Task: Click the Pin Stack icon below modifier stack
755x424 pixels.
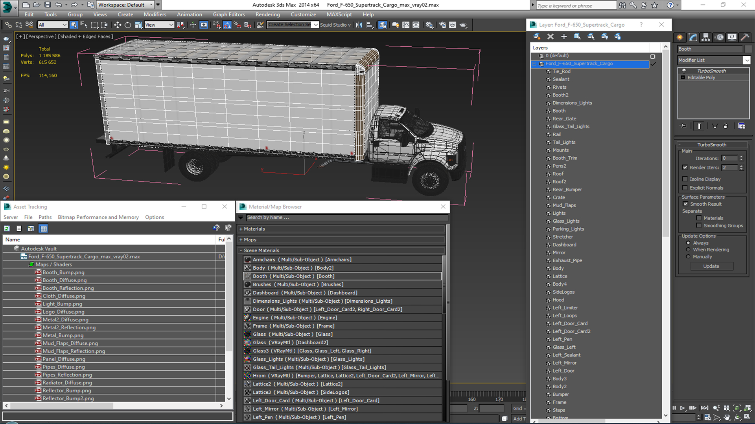Action: (x=683, y=126)
